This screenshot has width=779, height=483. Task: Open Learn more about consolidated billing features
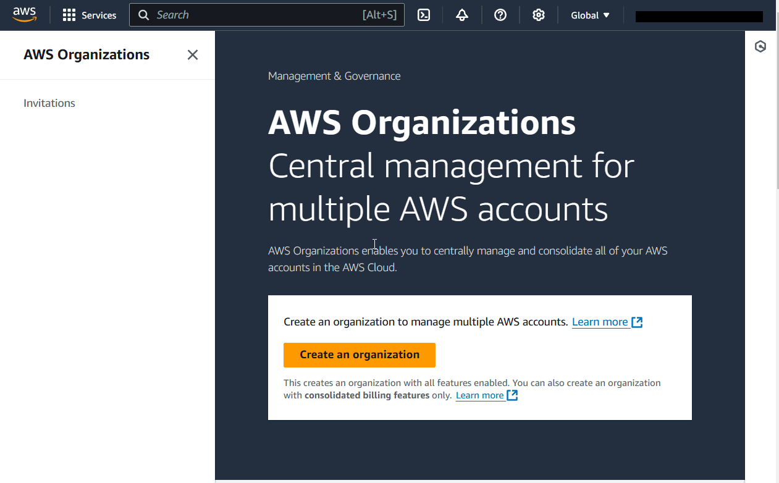point(487,395)
